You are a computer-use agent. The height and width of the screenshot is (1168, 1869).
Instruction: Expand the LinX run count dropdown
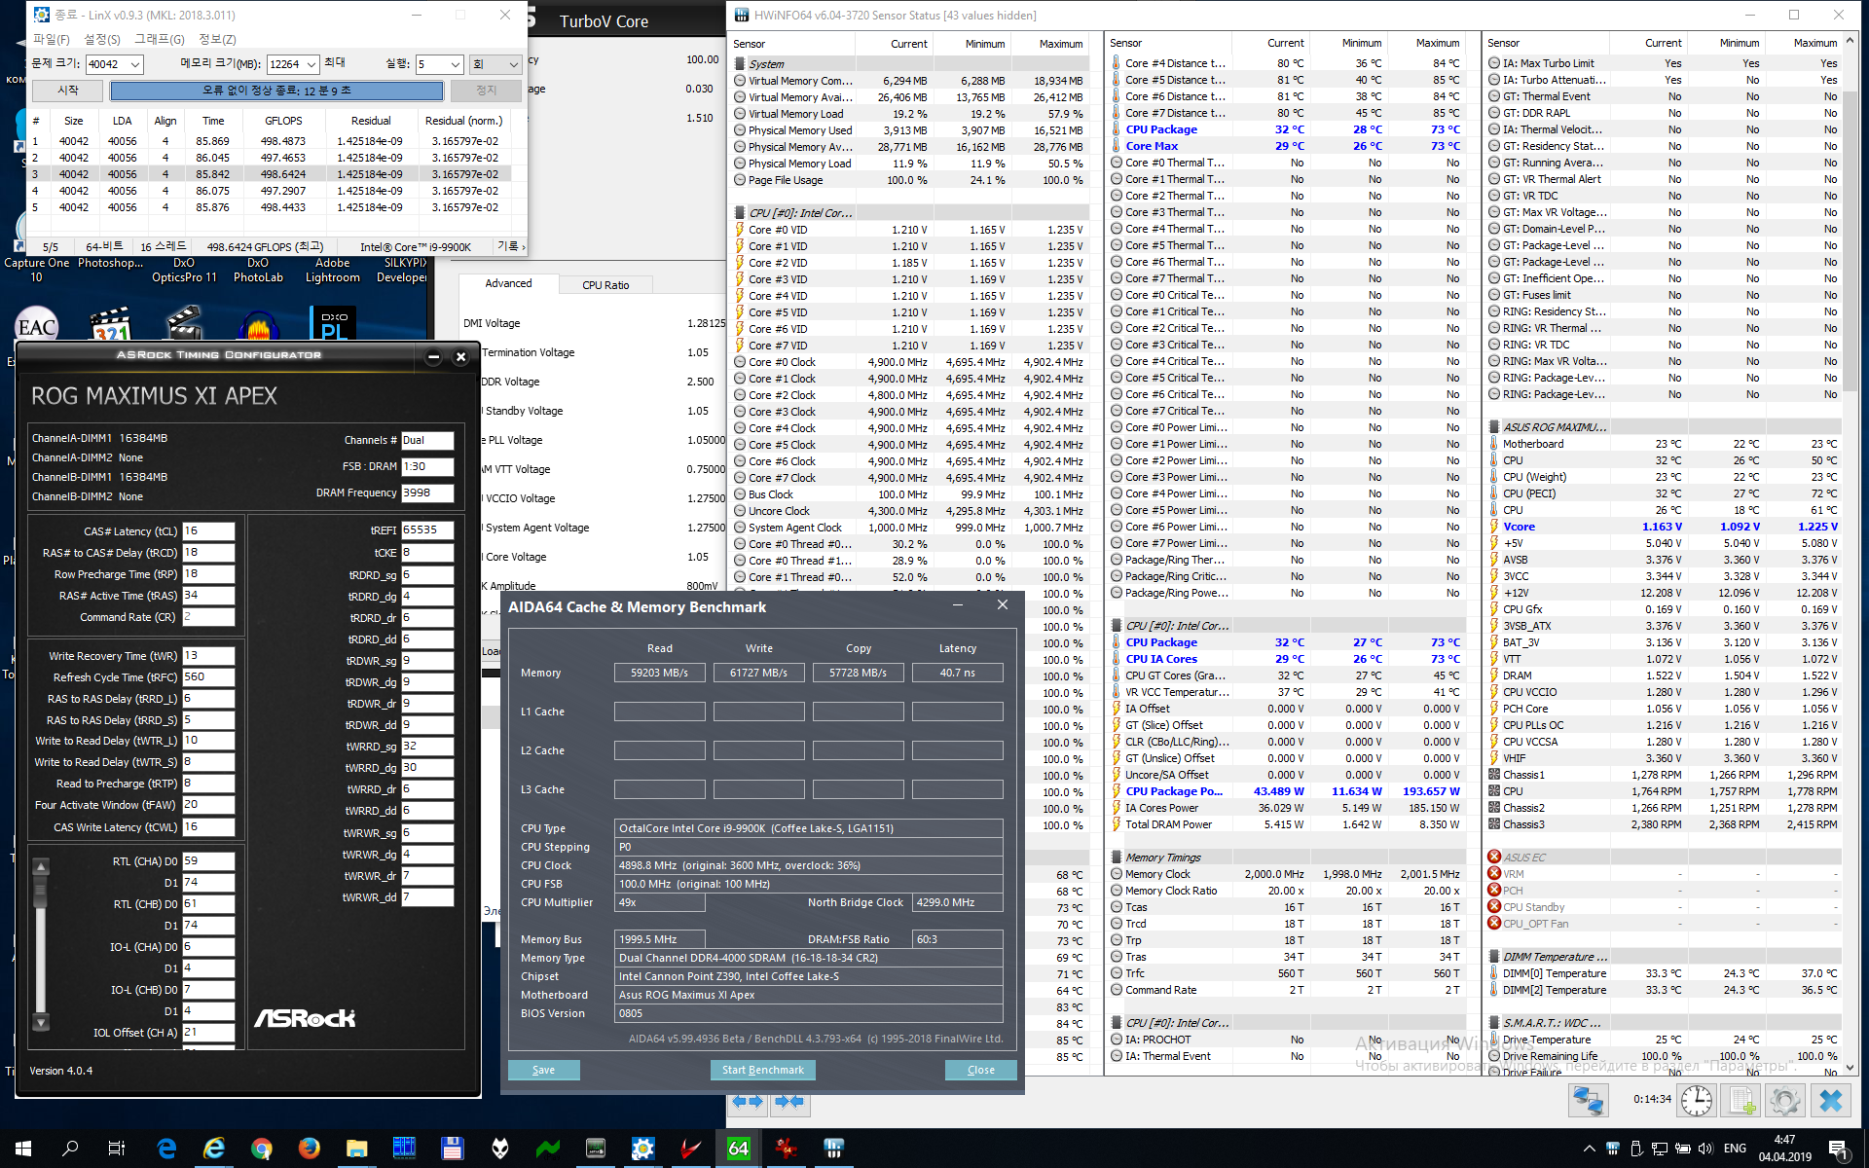(454, 64)
